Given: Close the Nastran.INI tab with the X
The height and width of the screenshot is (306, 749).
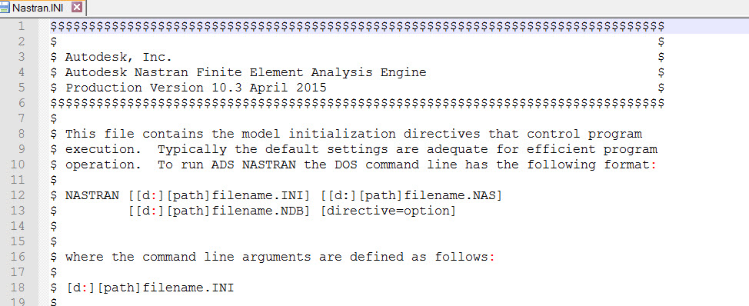Looking at the screenshot, I should [x=78, y=8].
